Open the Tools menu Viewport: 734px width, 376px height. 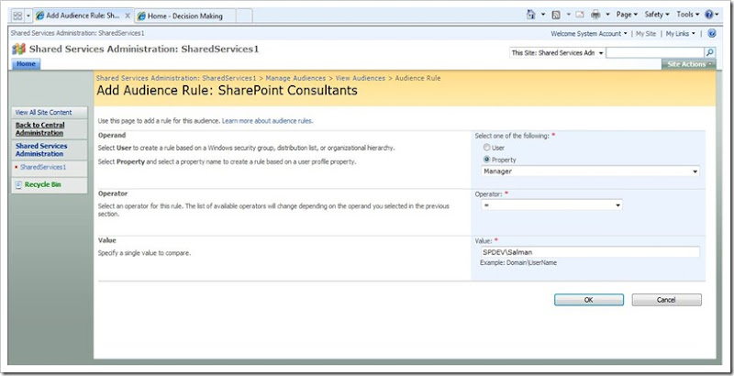click(x=687, y=15)
